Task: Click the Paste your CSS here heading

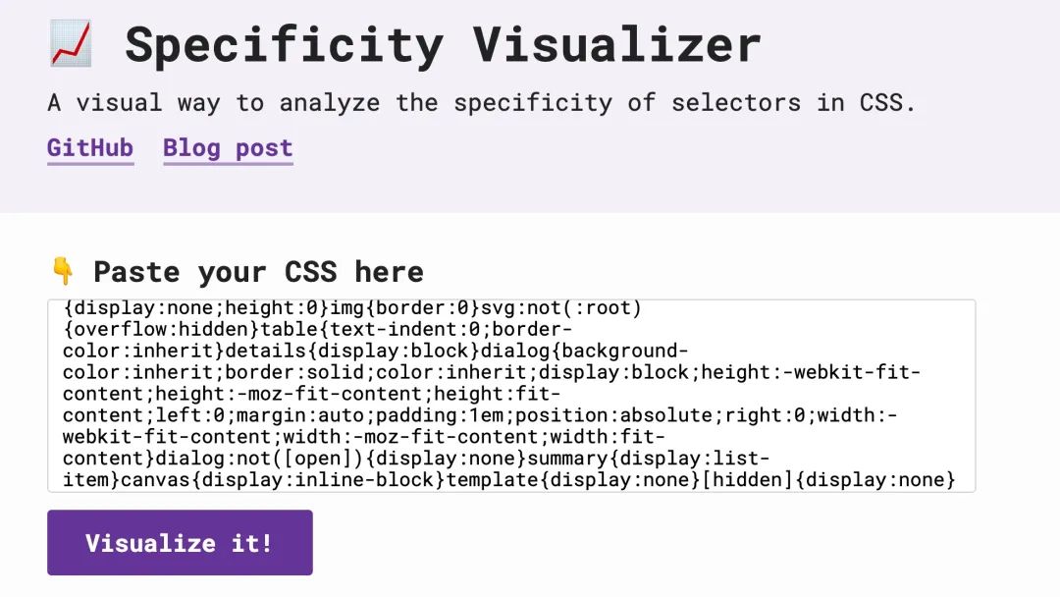Action: tap(258, 271)
